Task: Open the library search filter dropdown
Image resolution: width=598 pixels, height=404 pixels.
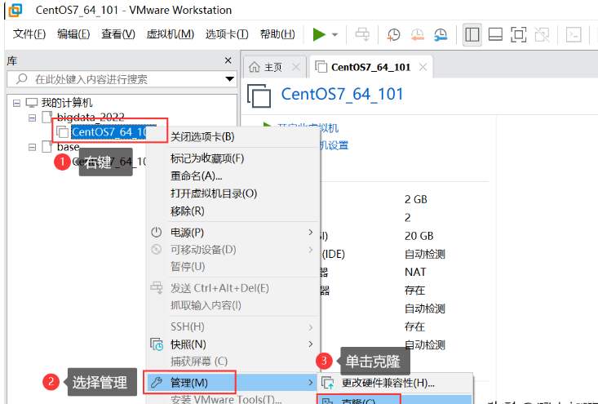Action: (x=229, y=79)
